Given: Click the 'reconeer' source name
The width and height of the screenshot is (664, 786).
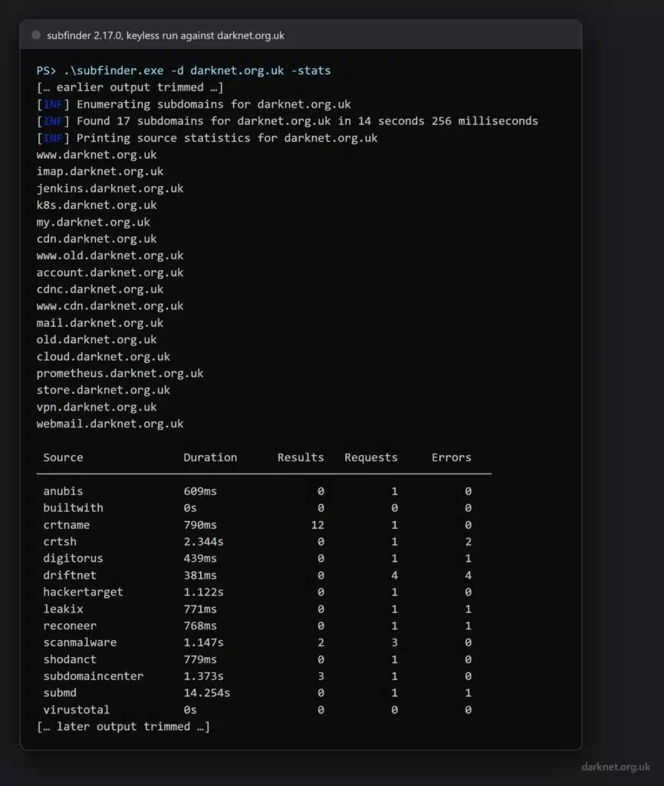Looking at the screenshot, I should tap(70, 626).
